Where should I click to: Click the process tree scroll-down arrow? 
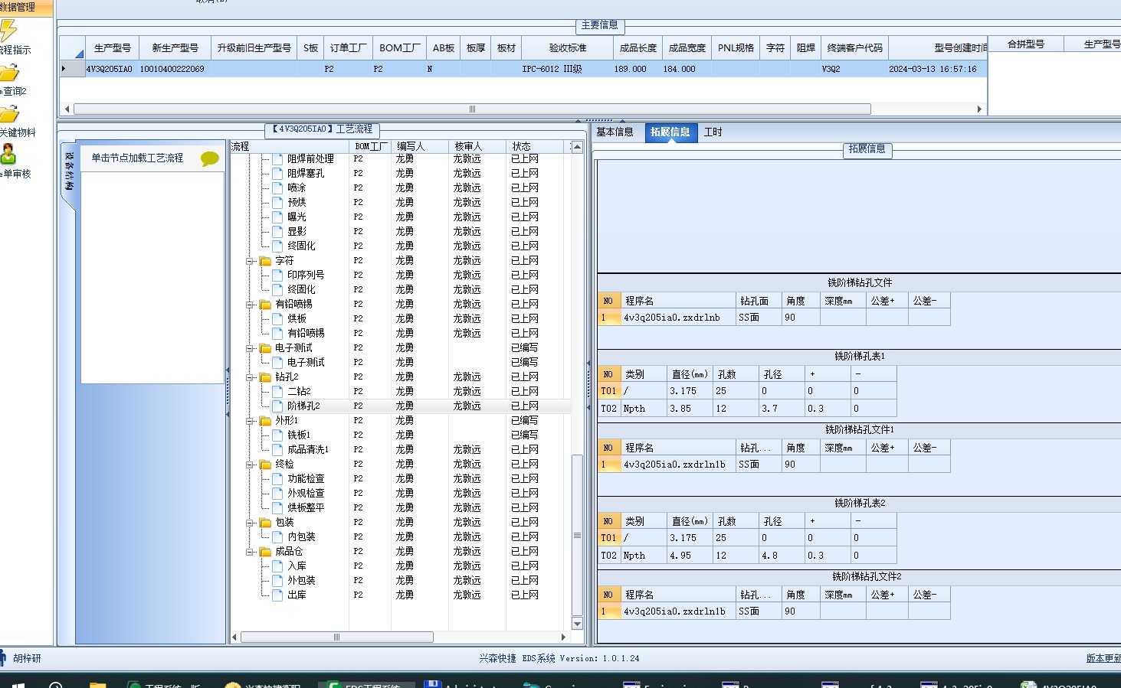[577, 624]
